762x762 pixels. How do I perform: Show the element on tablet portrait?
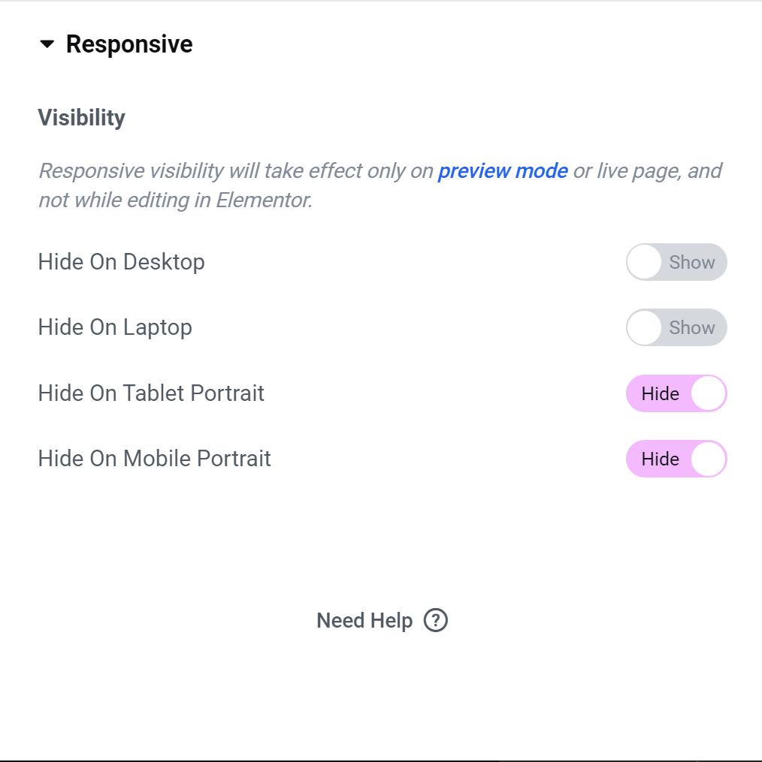click(x=676, y=393)
